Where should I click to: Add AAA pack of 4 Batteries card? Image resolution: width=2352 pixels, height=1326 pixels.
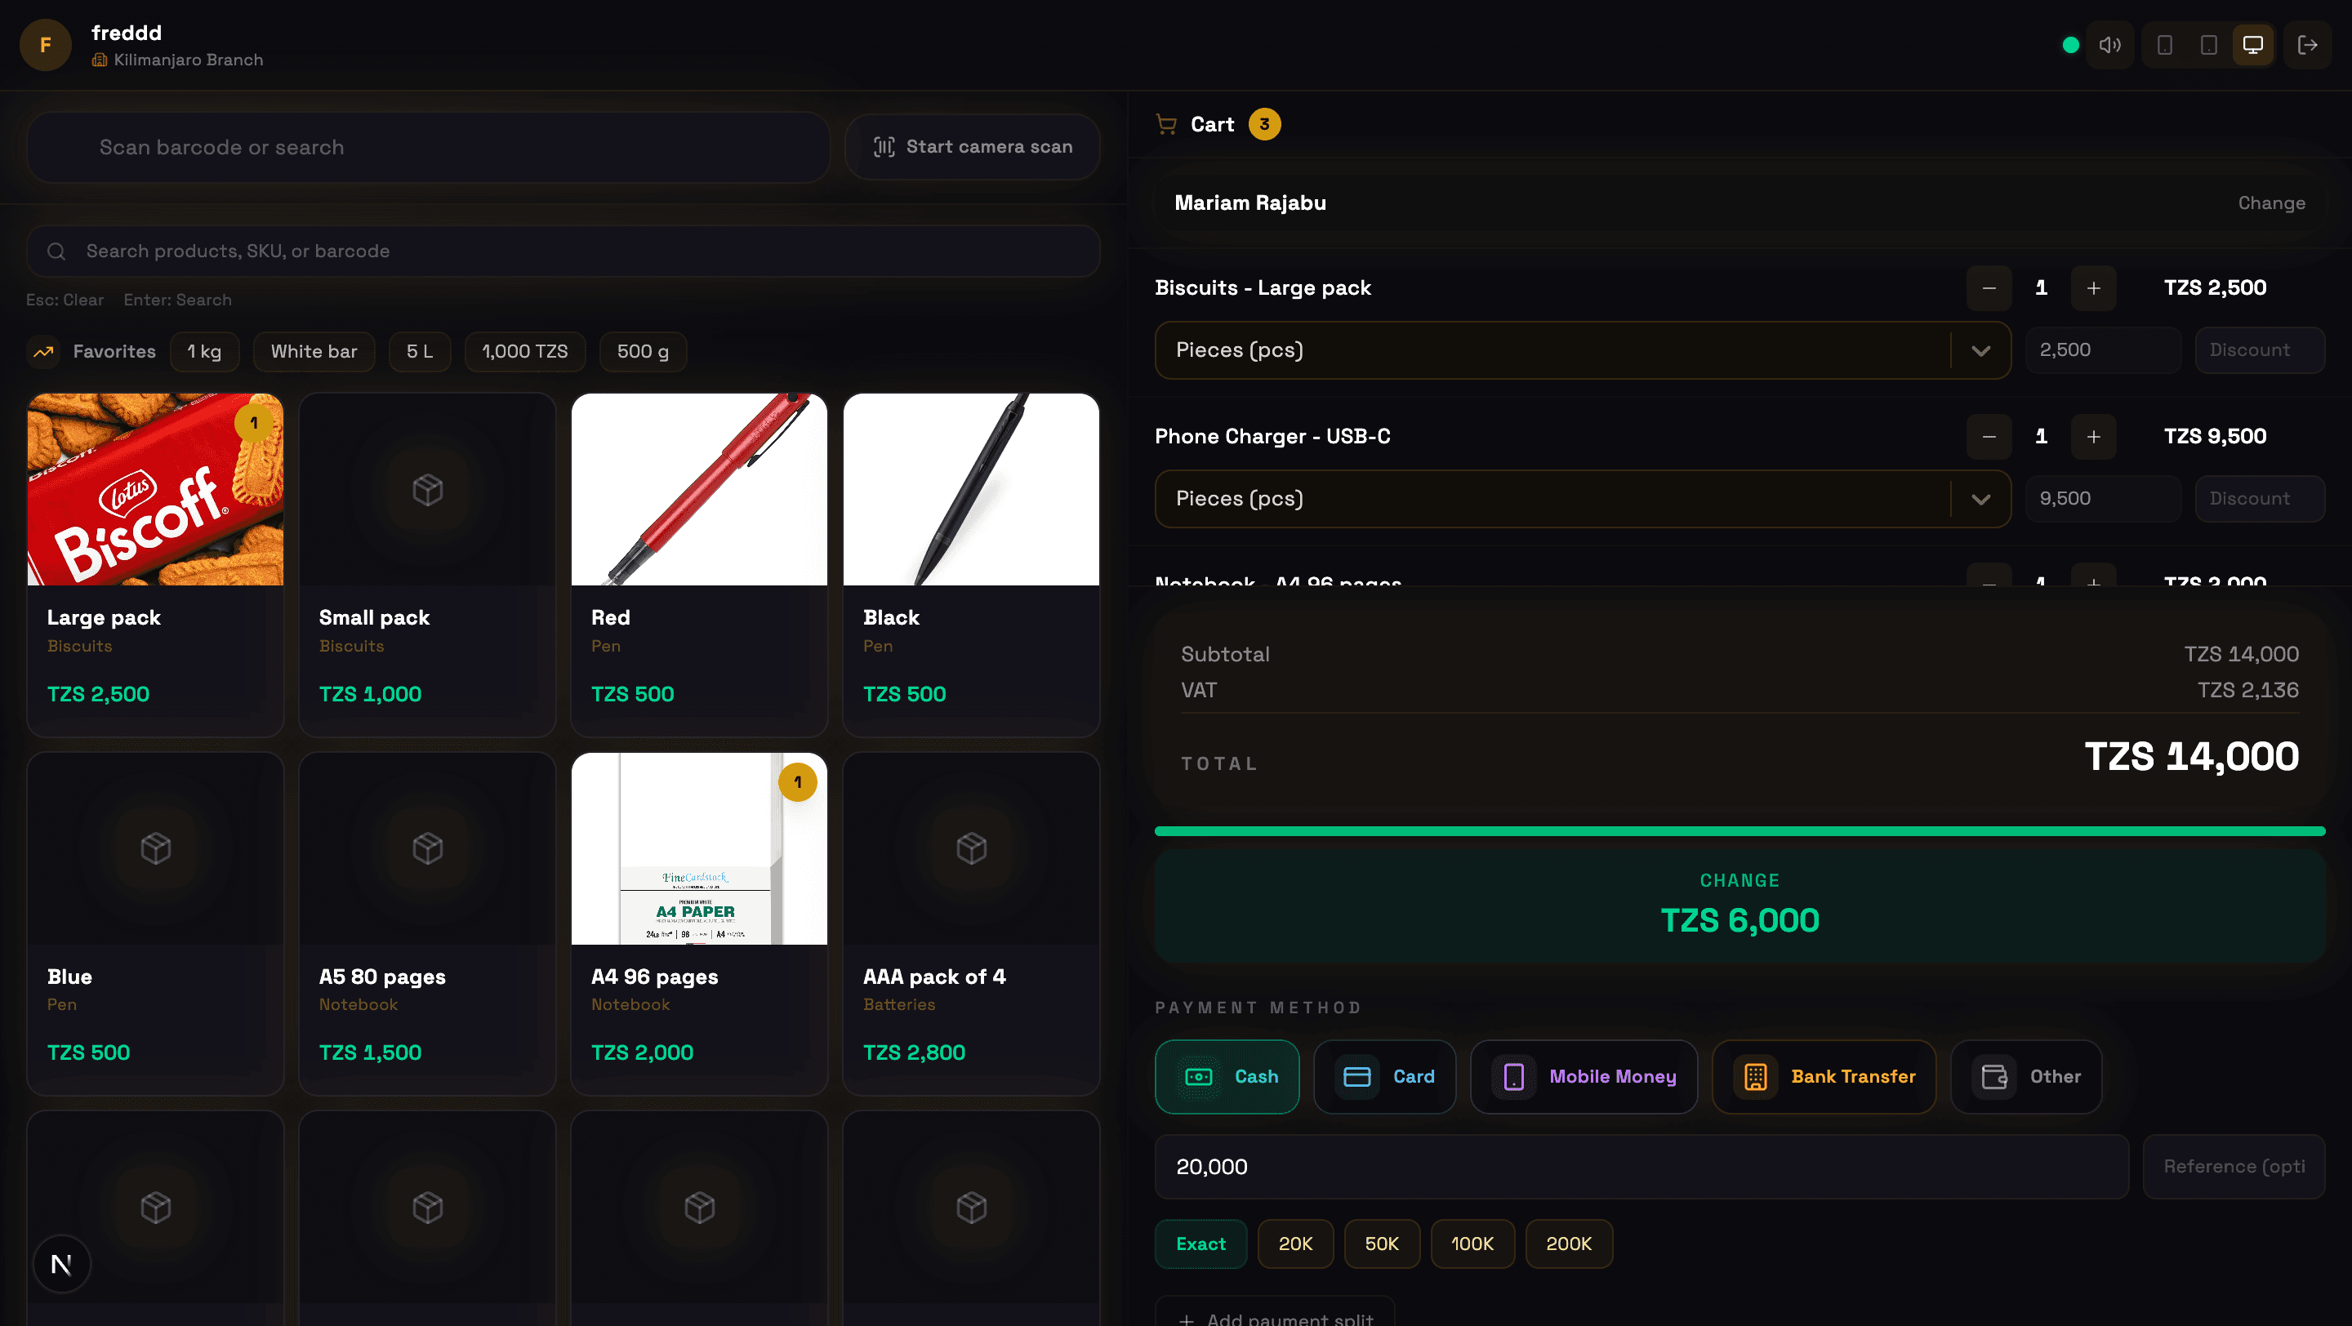tap(972, 923)
